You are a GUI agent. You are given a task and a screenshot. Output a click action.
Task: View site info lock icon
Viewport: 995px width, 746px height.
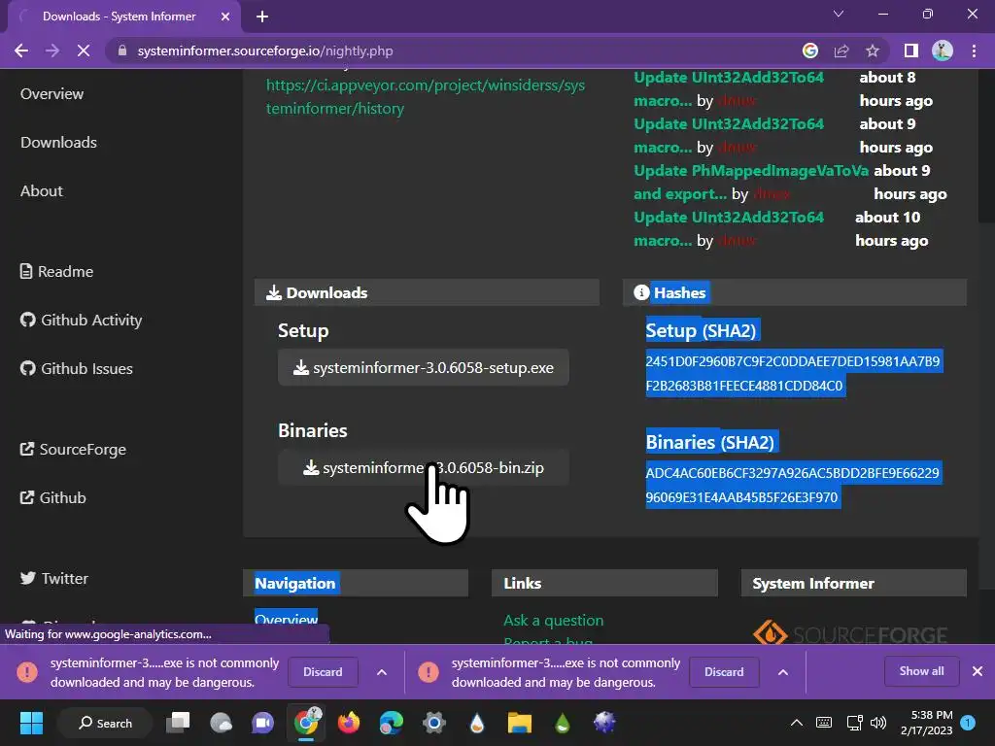point(122,51)
